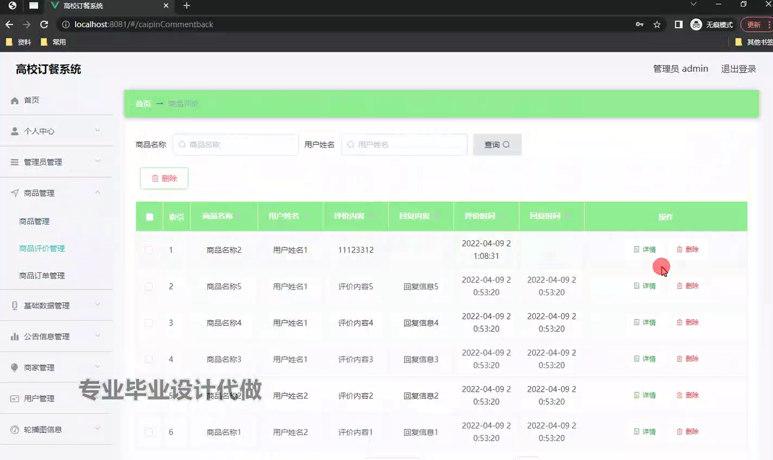The height and width of the screenshot is (460, 773).
Task: Open the browser side panel icon
Action: (679, 24)
